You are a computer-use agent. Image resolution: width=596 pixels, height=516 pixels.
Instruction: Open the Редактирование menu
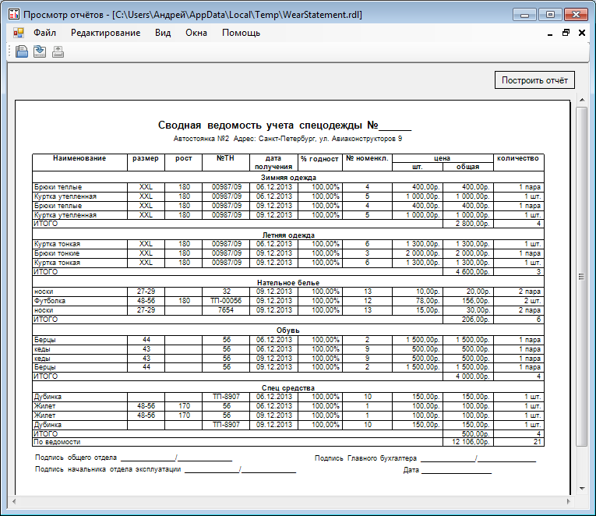[x=106, y=33]
